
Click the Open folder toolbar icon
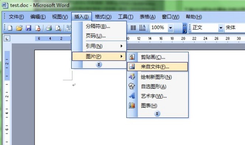[x=20, y=28]
